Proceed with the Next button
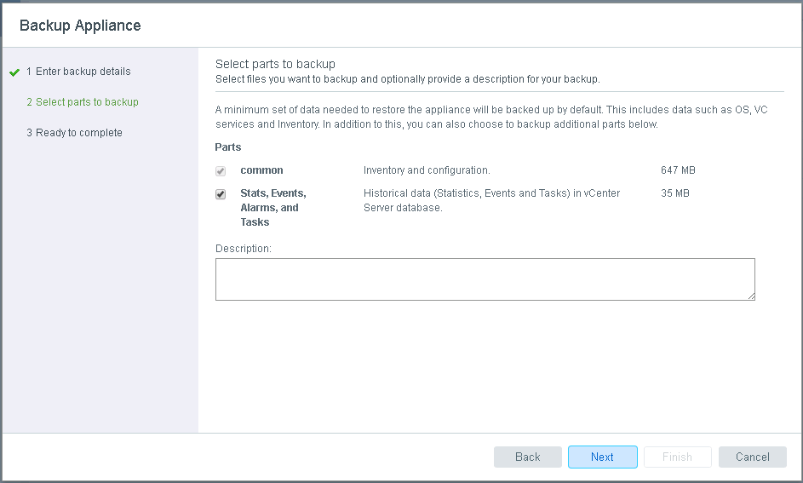 coord(602,457)
